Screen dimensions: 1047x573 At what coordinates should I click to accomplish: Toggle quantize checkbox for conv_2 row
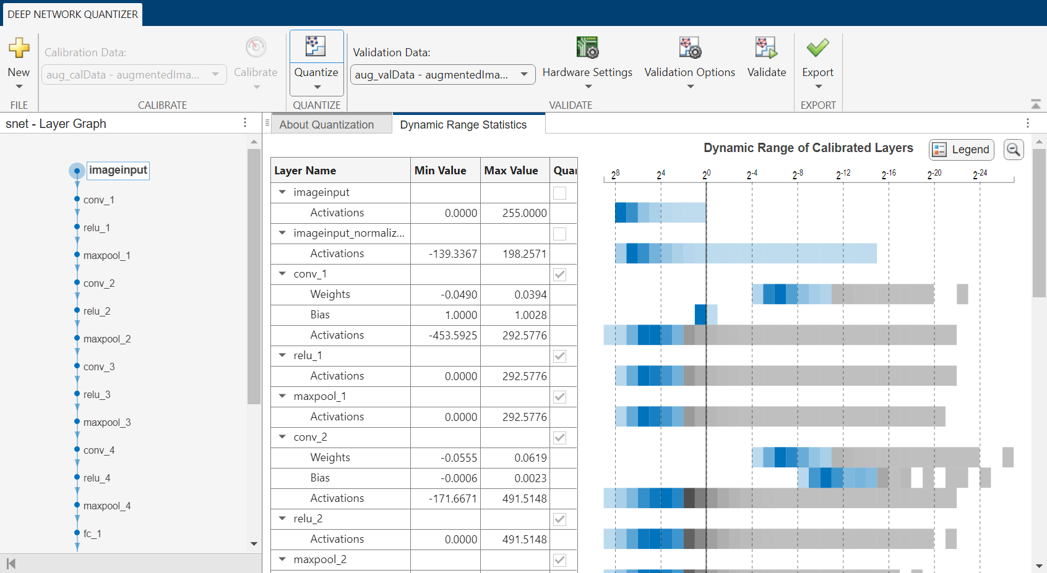(x=559, y=438)
